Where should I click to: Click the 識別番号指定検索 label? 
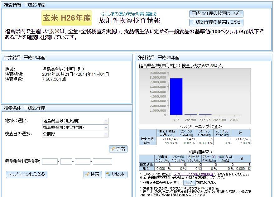[22, 161]
